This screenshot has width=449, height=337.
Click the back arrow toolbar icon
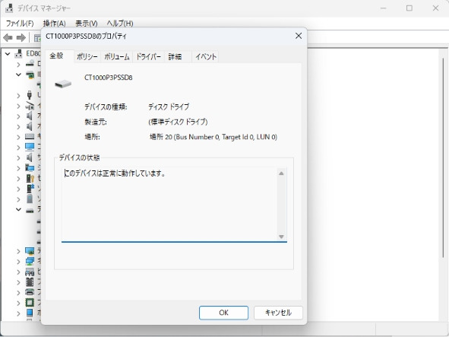tap(8, 37)
